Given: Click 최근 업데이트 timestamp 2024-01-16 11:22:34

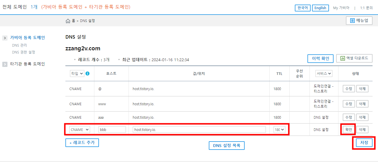Looking at the screenshot, I should tap(170, 60).
